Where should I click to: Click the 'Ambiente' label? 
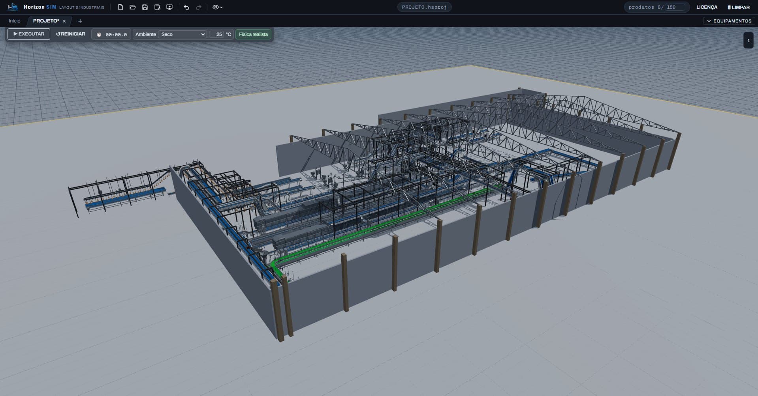tap(145, 34)
